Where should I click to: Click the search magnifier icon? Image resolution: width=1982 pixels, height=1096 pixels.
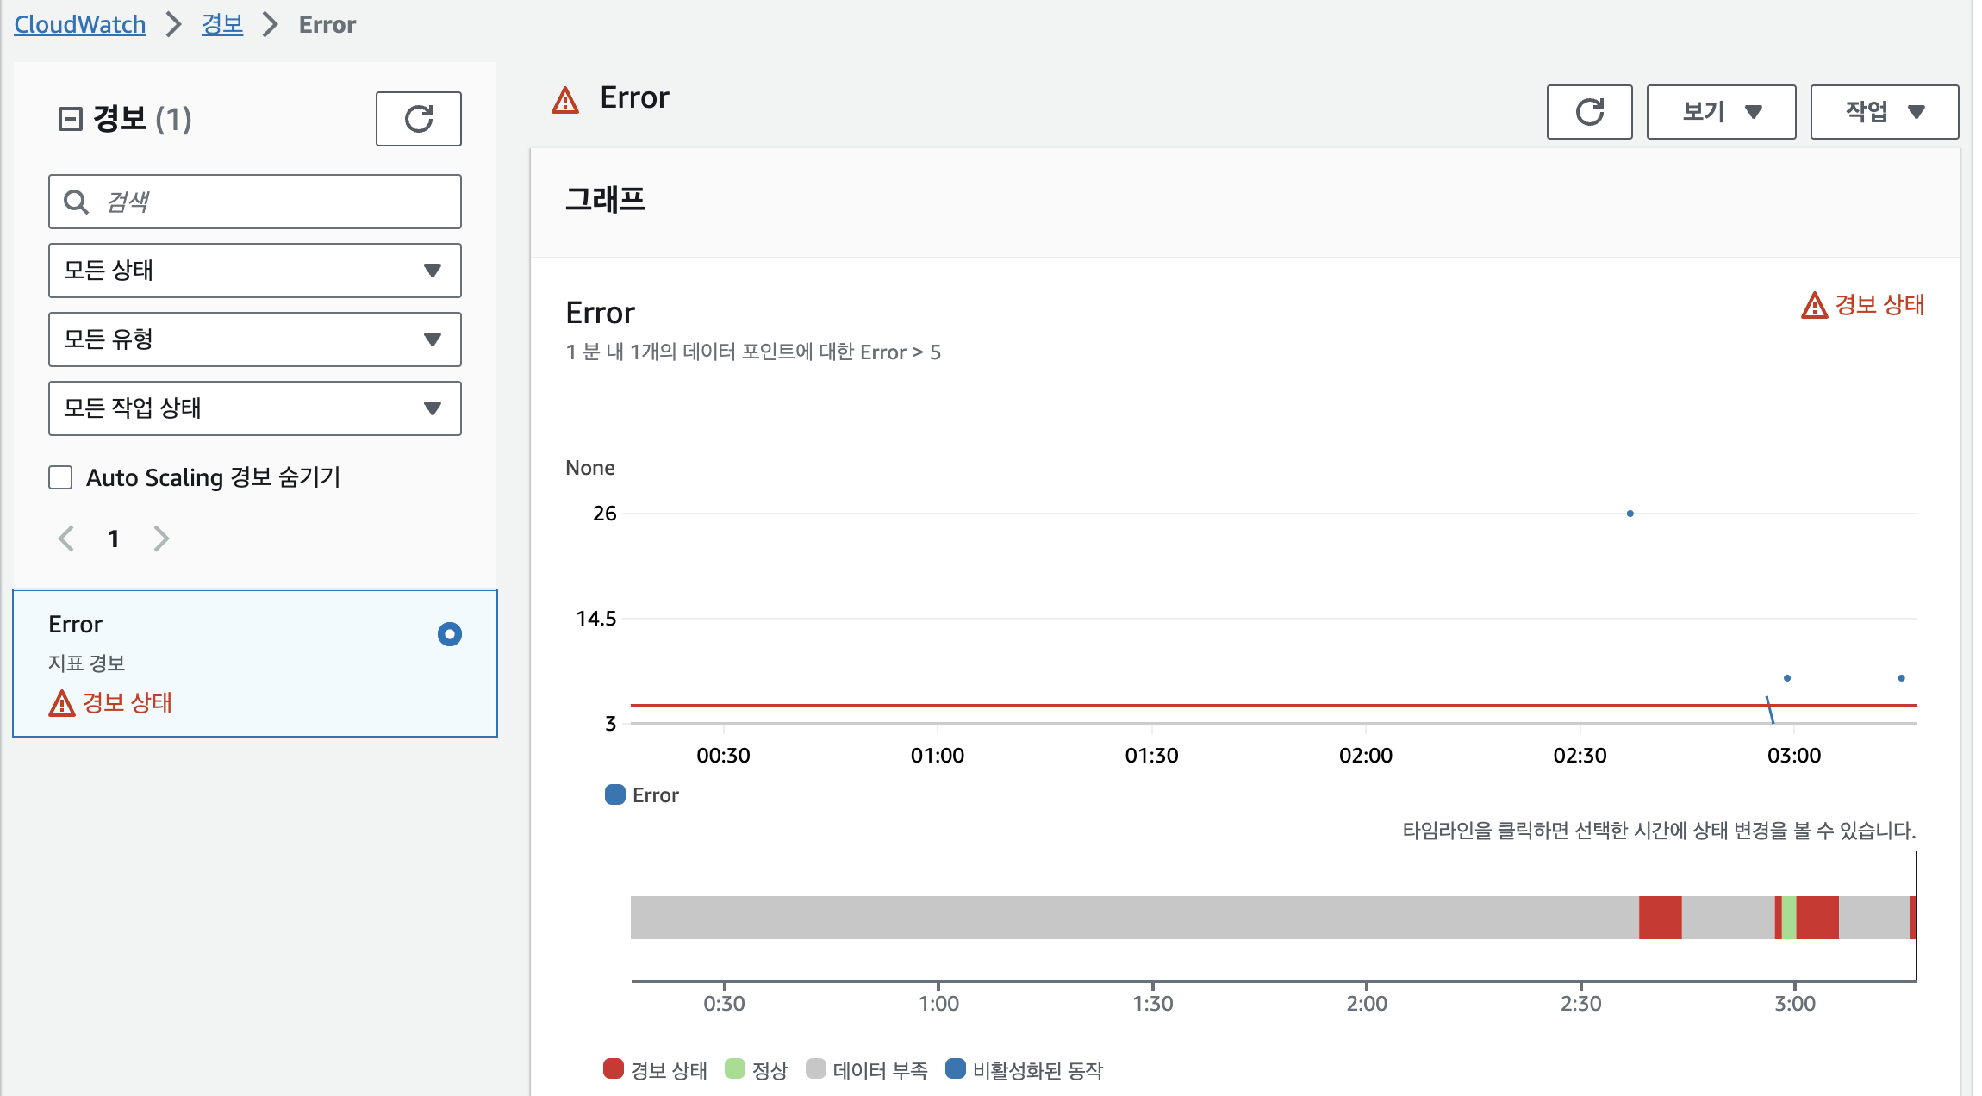click(76, 201)
